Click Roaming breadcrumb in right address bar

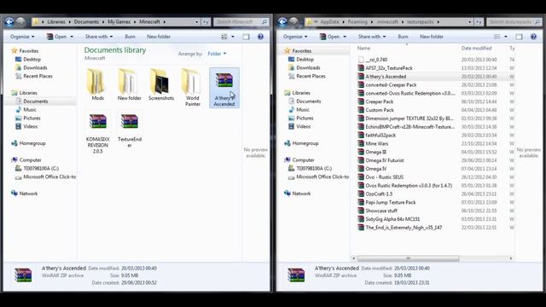point(357,22)
